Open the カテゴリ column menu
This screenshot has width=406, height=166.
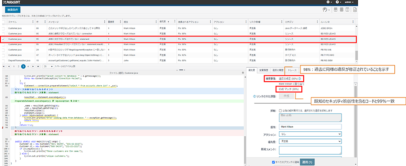pos(317,22)
